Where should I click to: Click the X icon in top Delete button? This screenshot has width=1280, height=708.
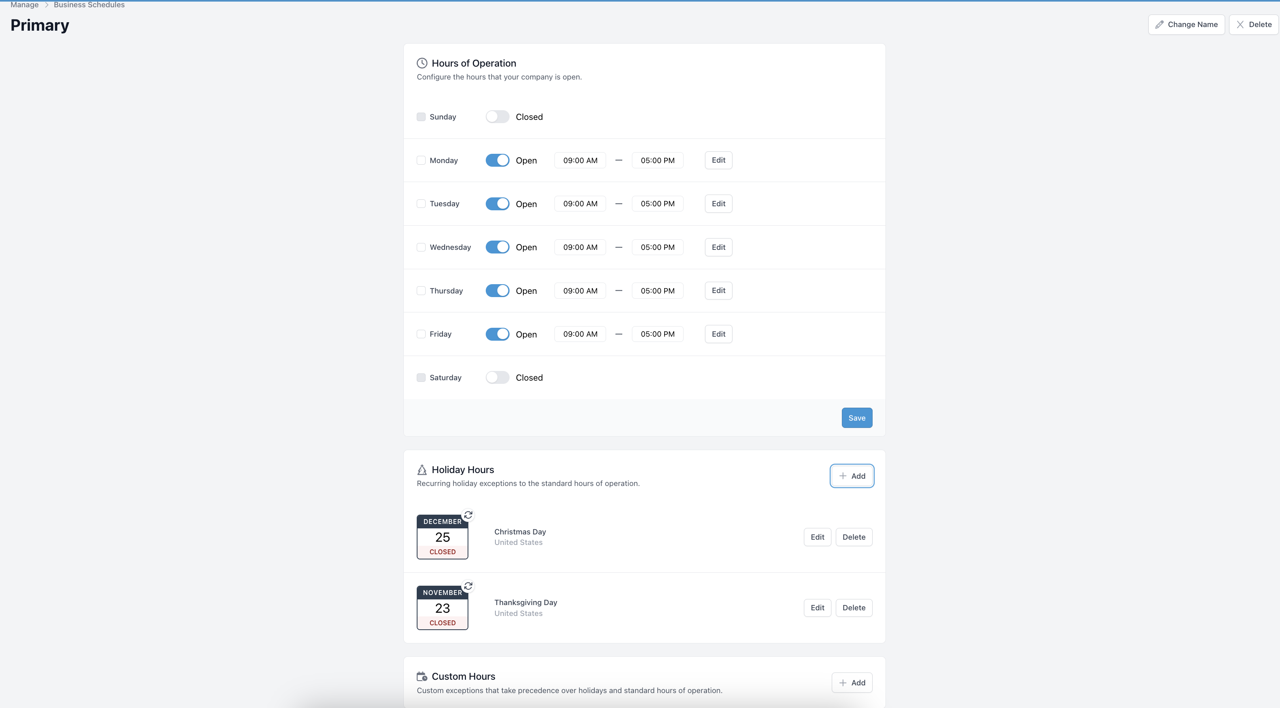click(x=1240, y=24)
